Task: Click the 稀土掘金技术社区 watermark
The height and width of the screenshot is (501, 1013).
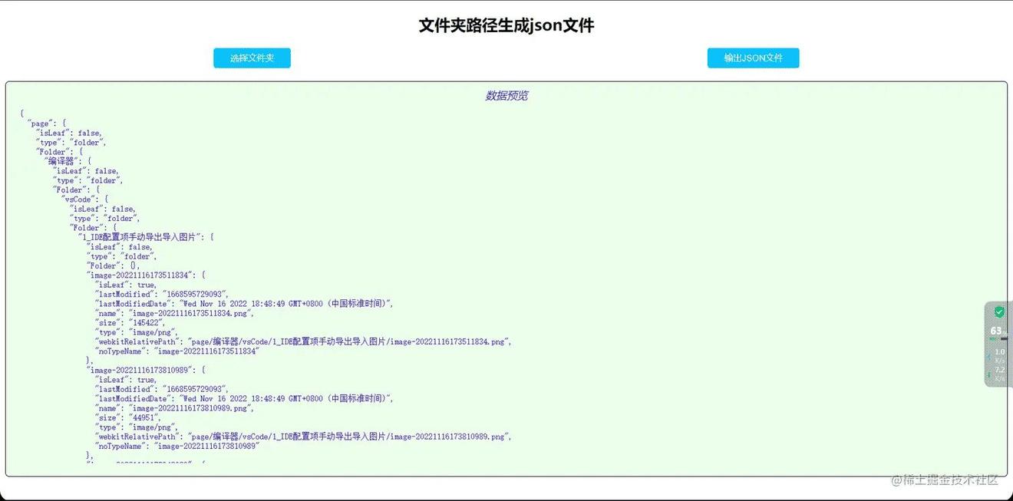Action: tap(945, 480)
